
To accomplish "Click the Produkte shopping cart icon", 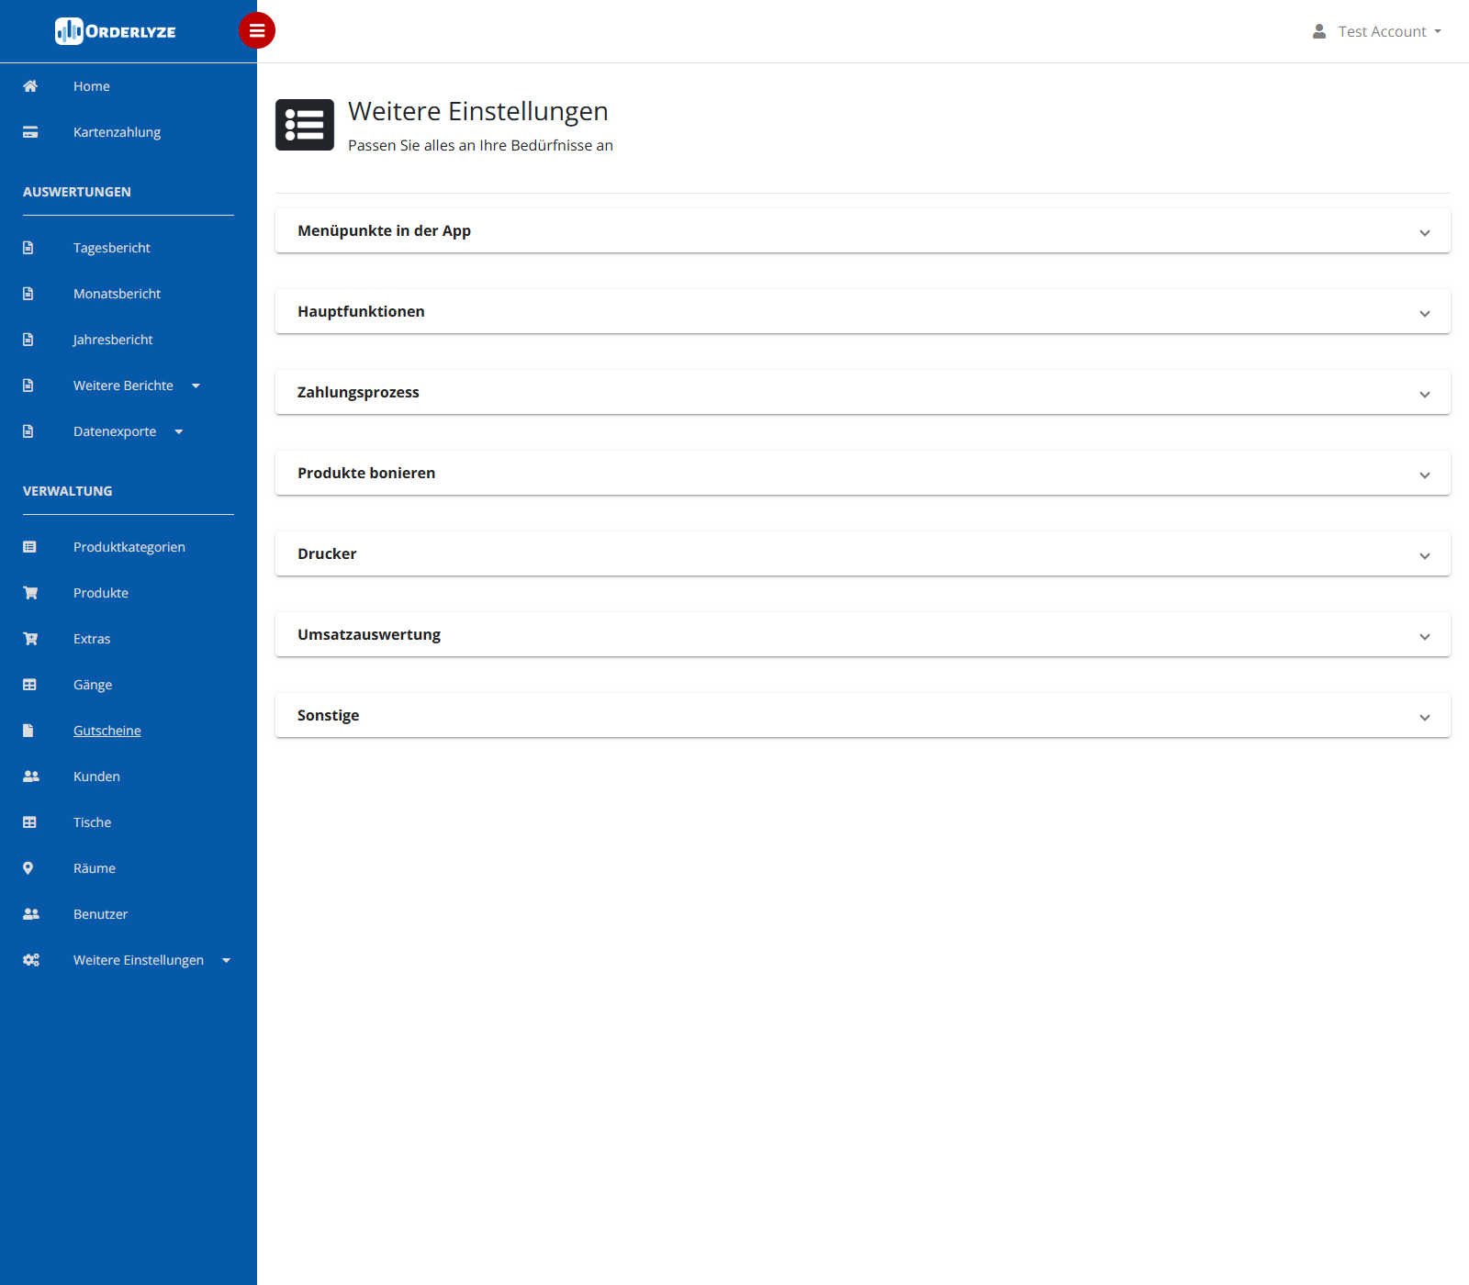I will point(30,593).
